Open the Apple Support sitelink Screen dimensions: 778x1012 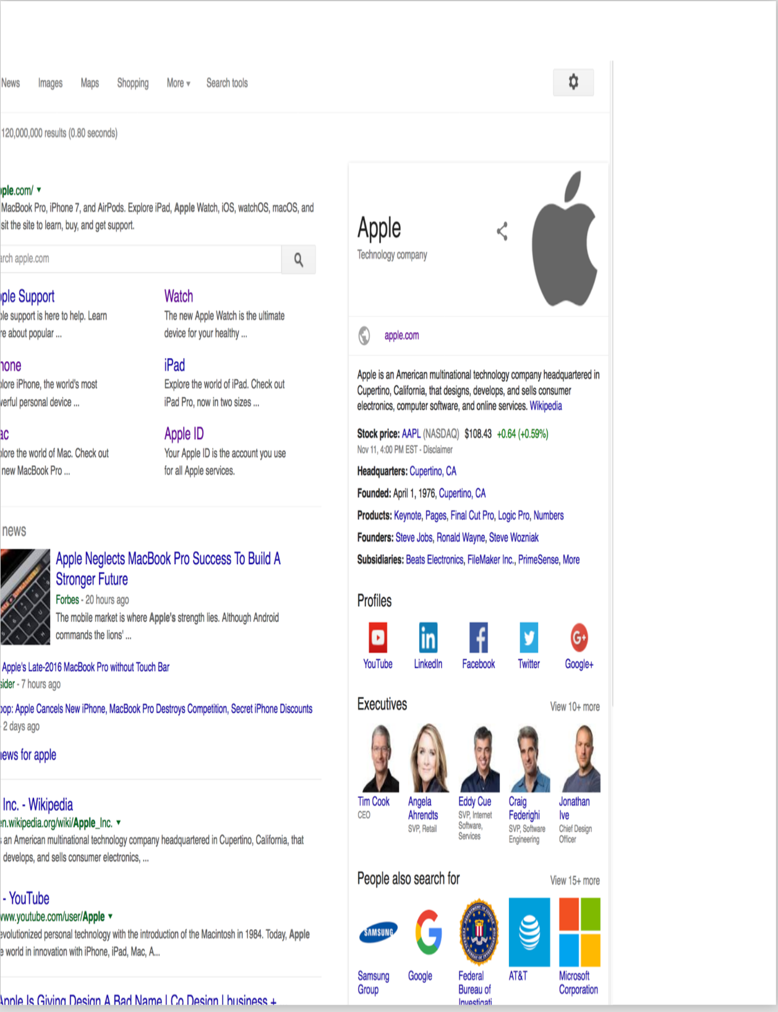coord(27,296)
